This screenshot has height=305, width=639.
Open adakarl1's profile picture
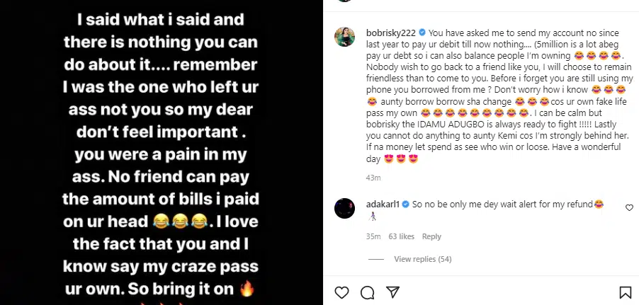point(345,207)
